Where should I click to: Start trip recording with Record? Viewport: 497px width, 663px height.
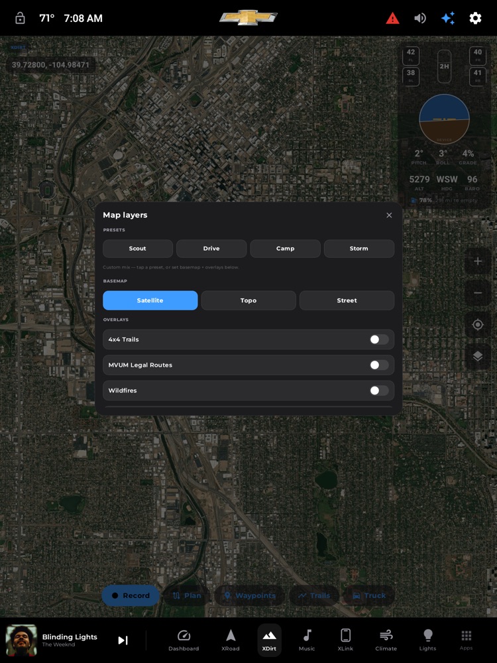point(131,595)
